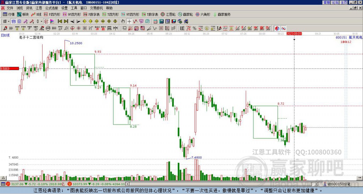Click the 主页 homepage link
Image resolution: width=363 pixels, height=194 pixels.
point(344,2)
